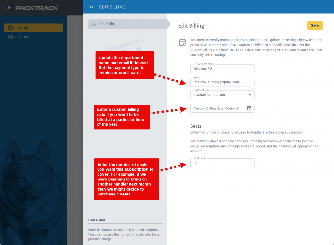Viewport: 334px width, 245px height.
Task: Select the dollar sign Billing icon in sidebar
Action: tap(10, 28)
